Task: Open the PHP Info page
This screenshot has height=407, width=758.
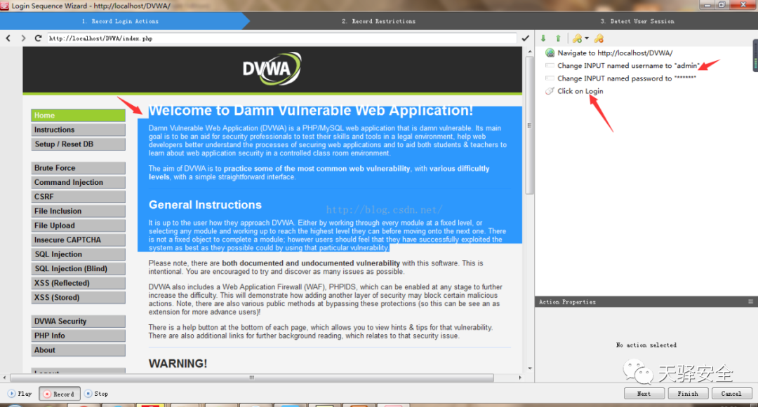Action: point(79,336)
